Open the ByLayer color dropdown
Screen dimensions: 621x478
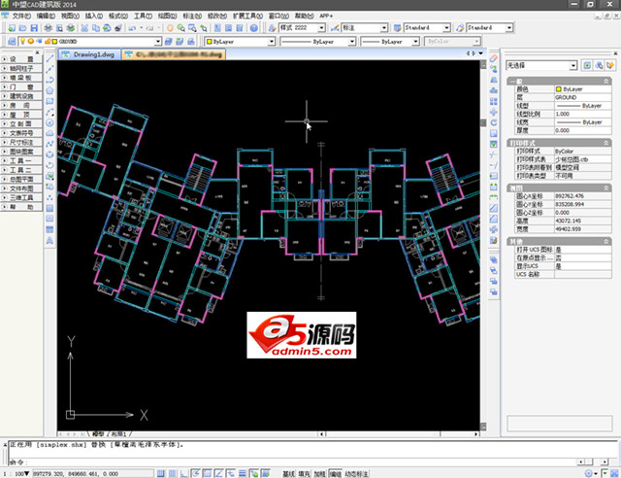[x=272, y=41]
